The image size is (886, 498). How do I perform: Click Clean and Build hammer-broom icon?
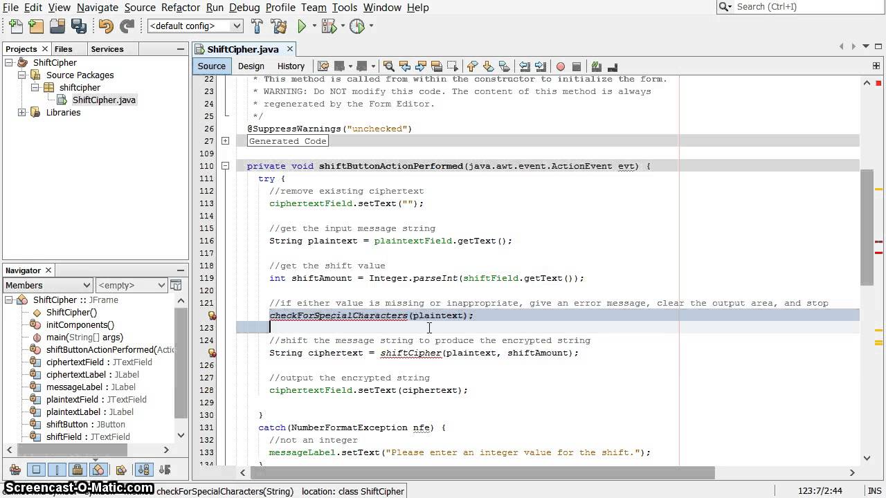click(x=279, y=26)
